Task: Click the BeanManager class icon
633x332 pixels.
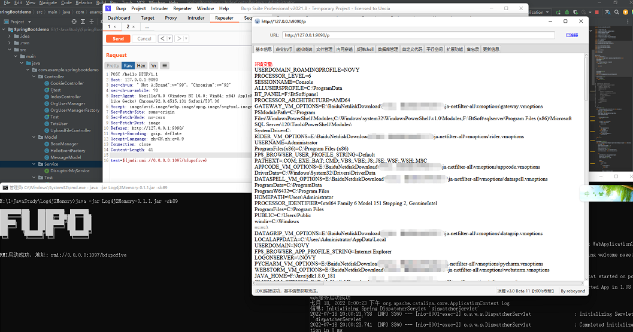Action: click(x=47, y=144)
